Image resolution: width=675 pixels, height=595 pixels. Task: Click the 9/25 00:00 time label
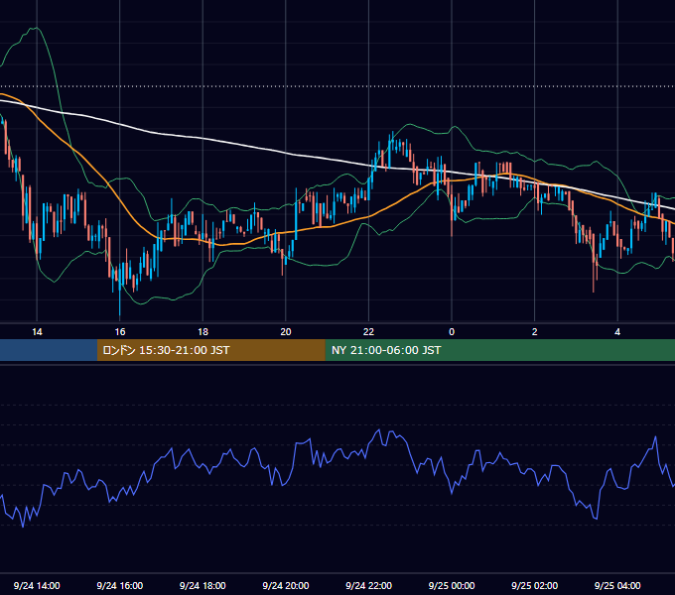coord(452,585)
